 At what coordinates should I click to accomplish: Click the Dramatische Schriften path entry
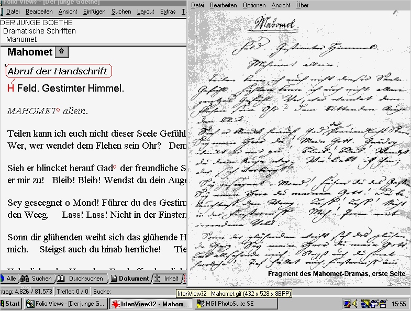[x=39, y=31]
